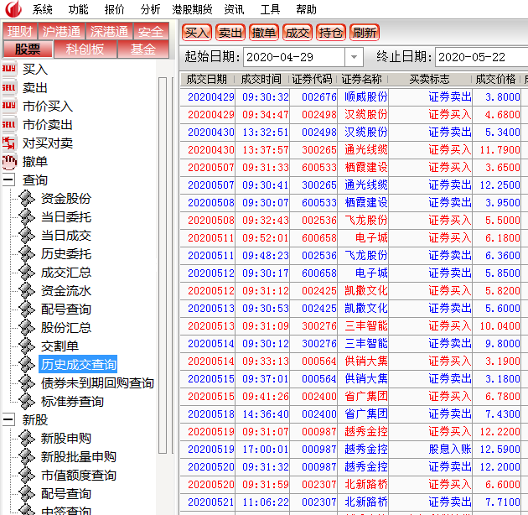Click the icon beside 当日成交
The height and width of the screenshot is (515, 528).
27,235
